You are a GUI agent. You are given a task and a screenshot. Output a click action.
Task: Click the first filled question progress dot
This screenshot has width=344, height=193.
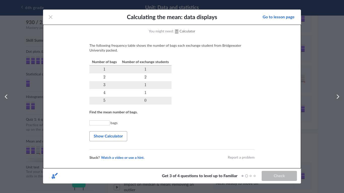[243, 176]
